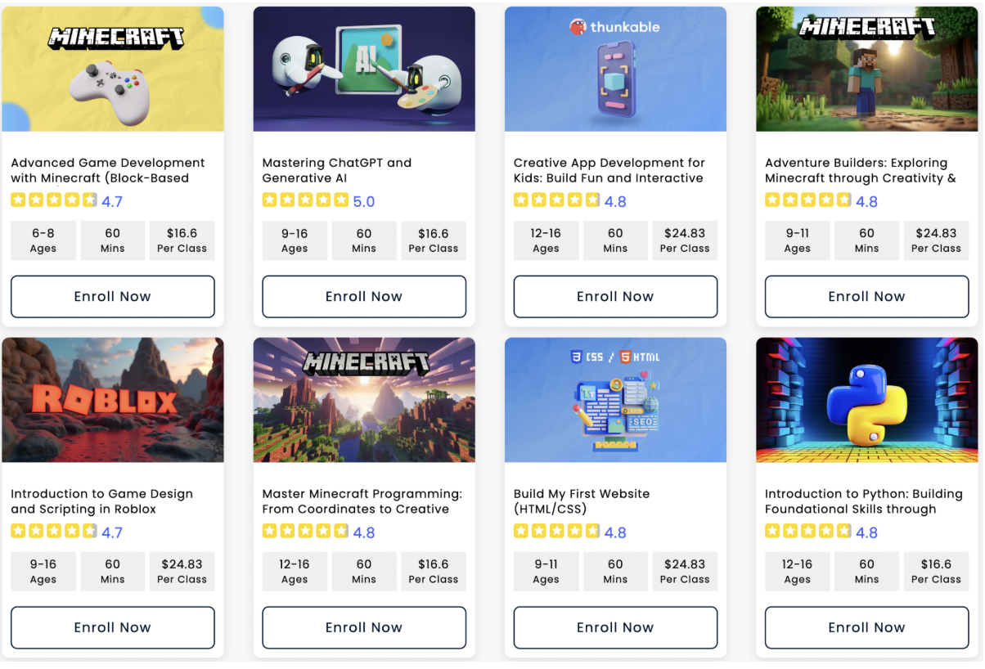This screenshot has height=669, width=985.
Task: Open Master Minecraft Programming course title
Action: (x=362, y=501)
